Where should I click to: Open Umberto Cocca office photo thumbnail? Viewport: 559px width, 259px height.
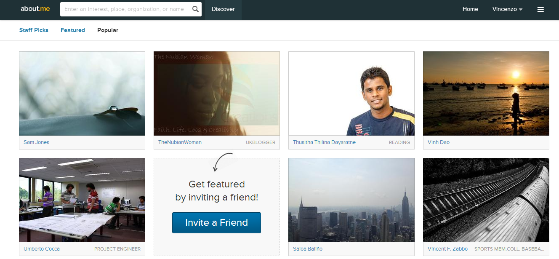82,200
